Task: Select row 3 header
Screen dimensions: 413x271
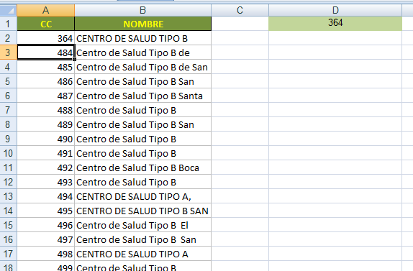Action: pos(9,52)
